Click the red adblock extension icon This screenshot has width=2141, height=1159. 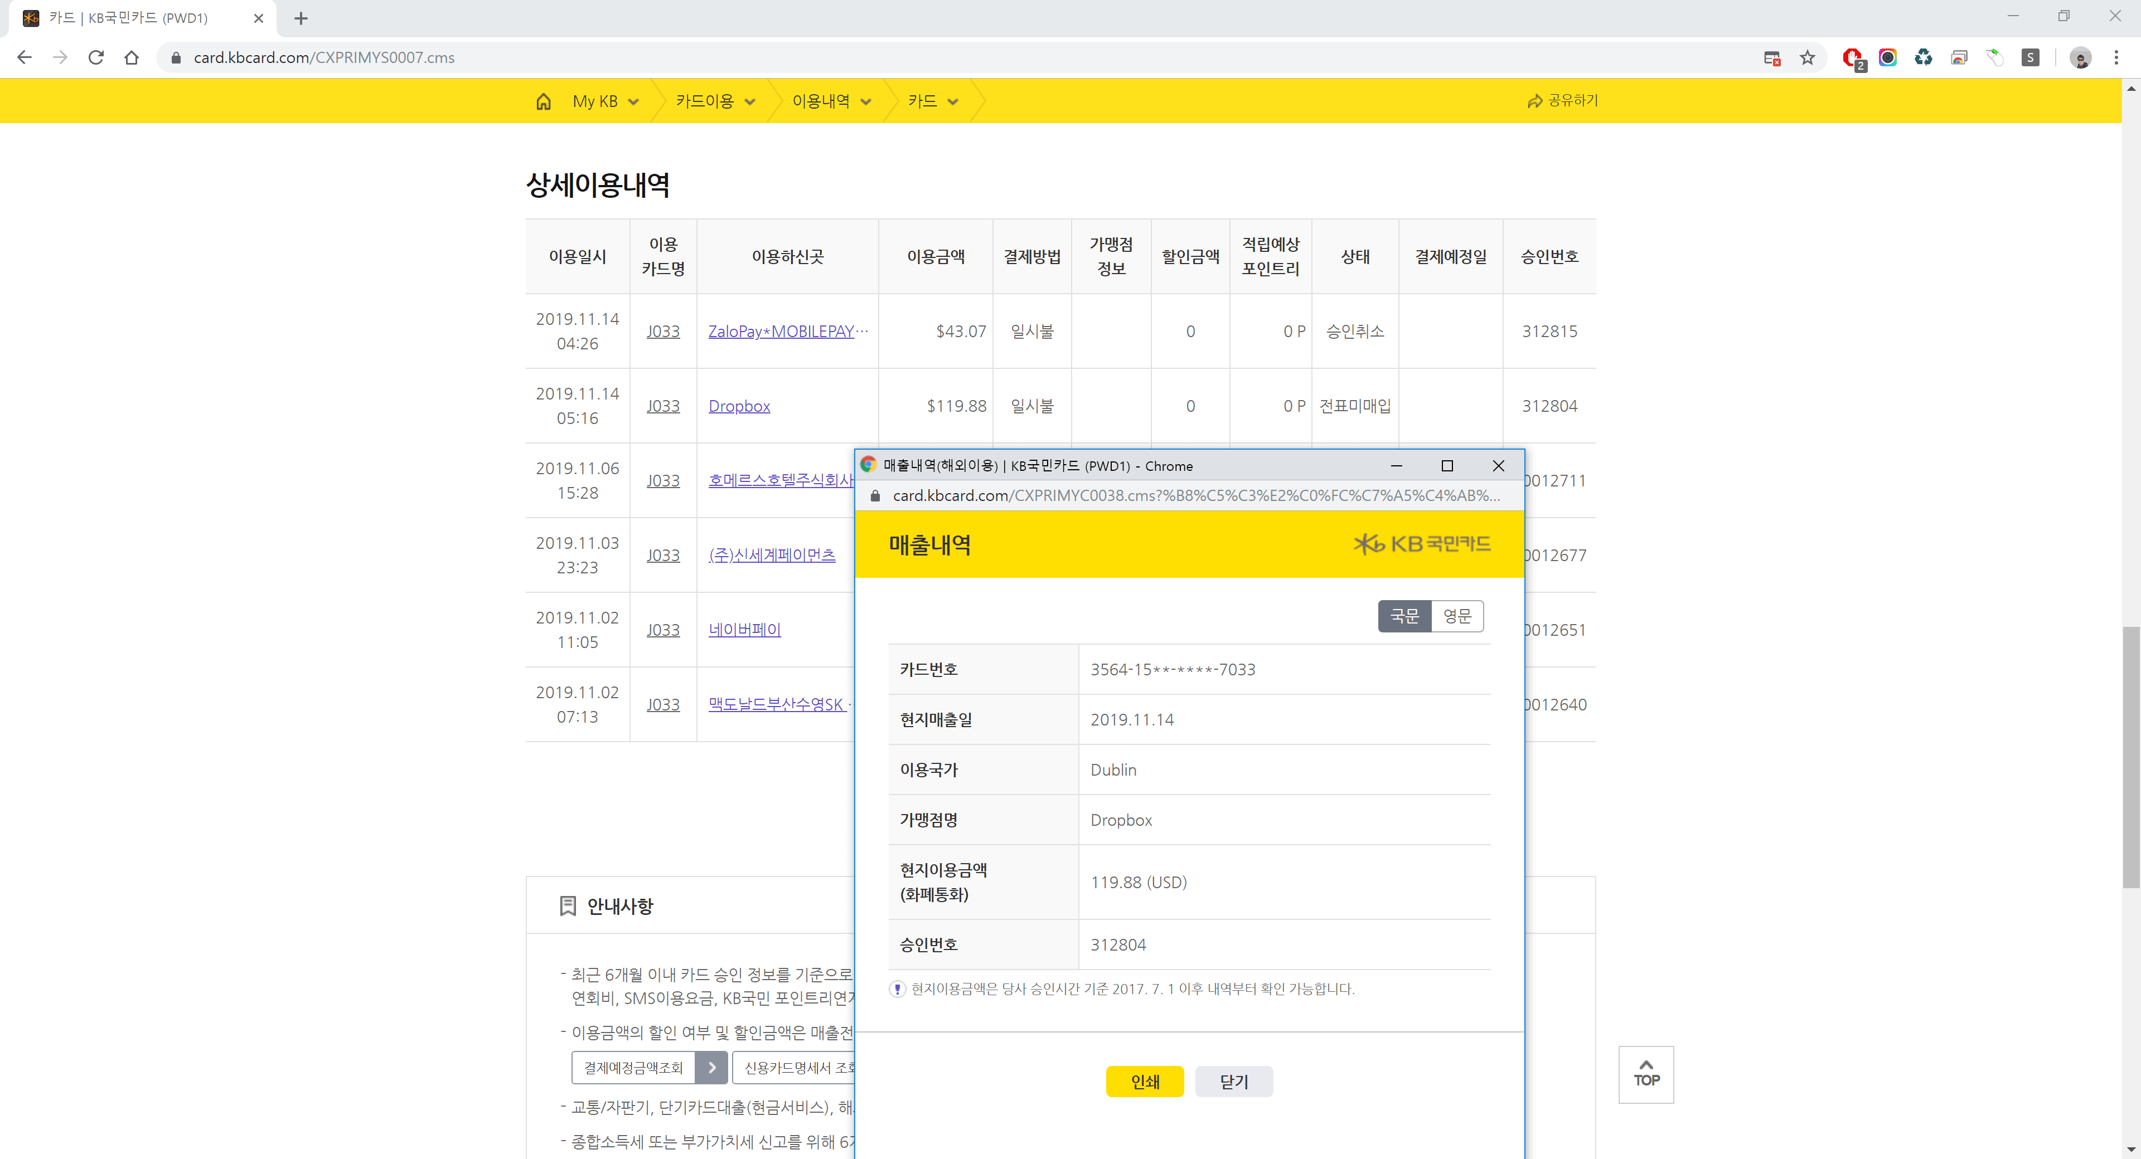pos(1852,57)
